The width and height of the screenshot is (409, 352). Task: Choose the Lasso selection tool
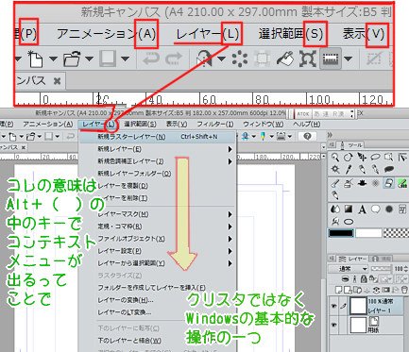pos(375,157)
